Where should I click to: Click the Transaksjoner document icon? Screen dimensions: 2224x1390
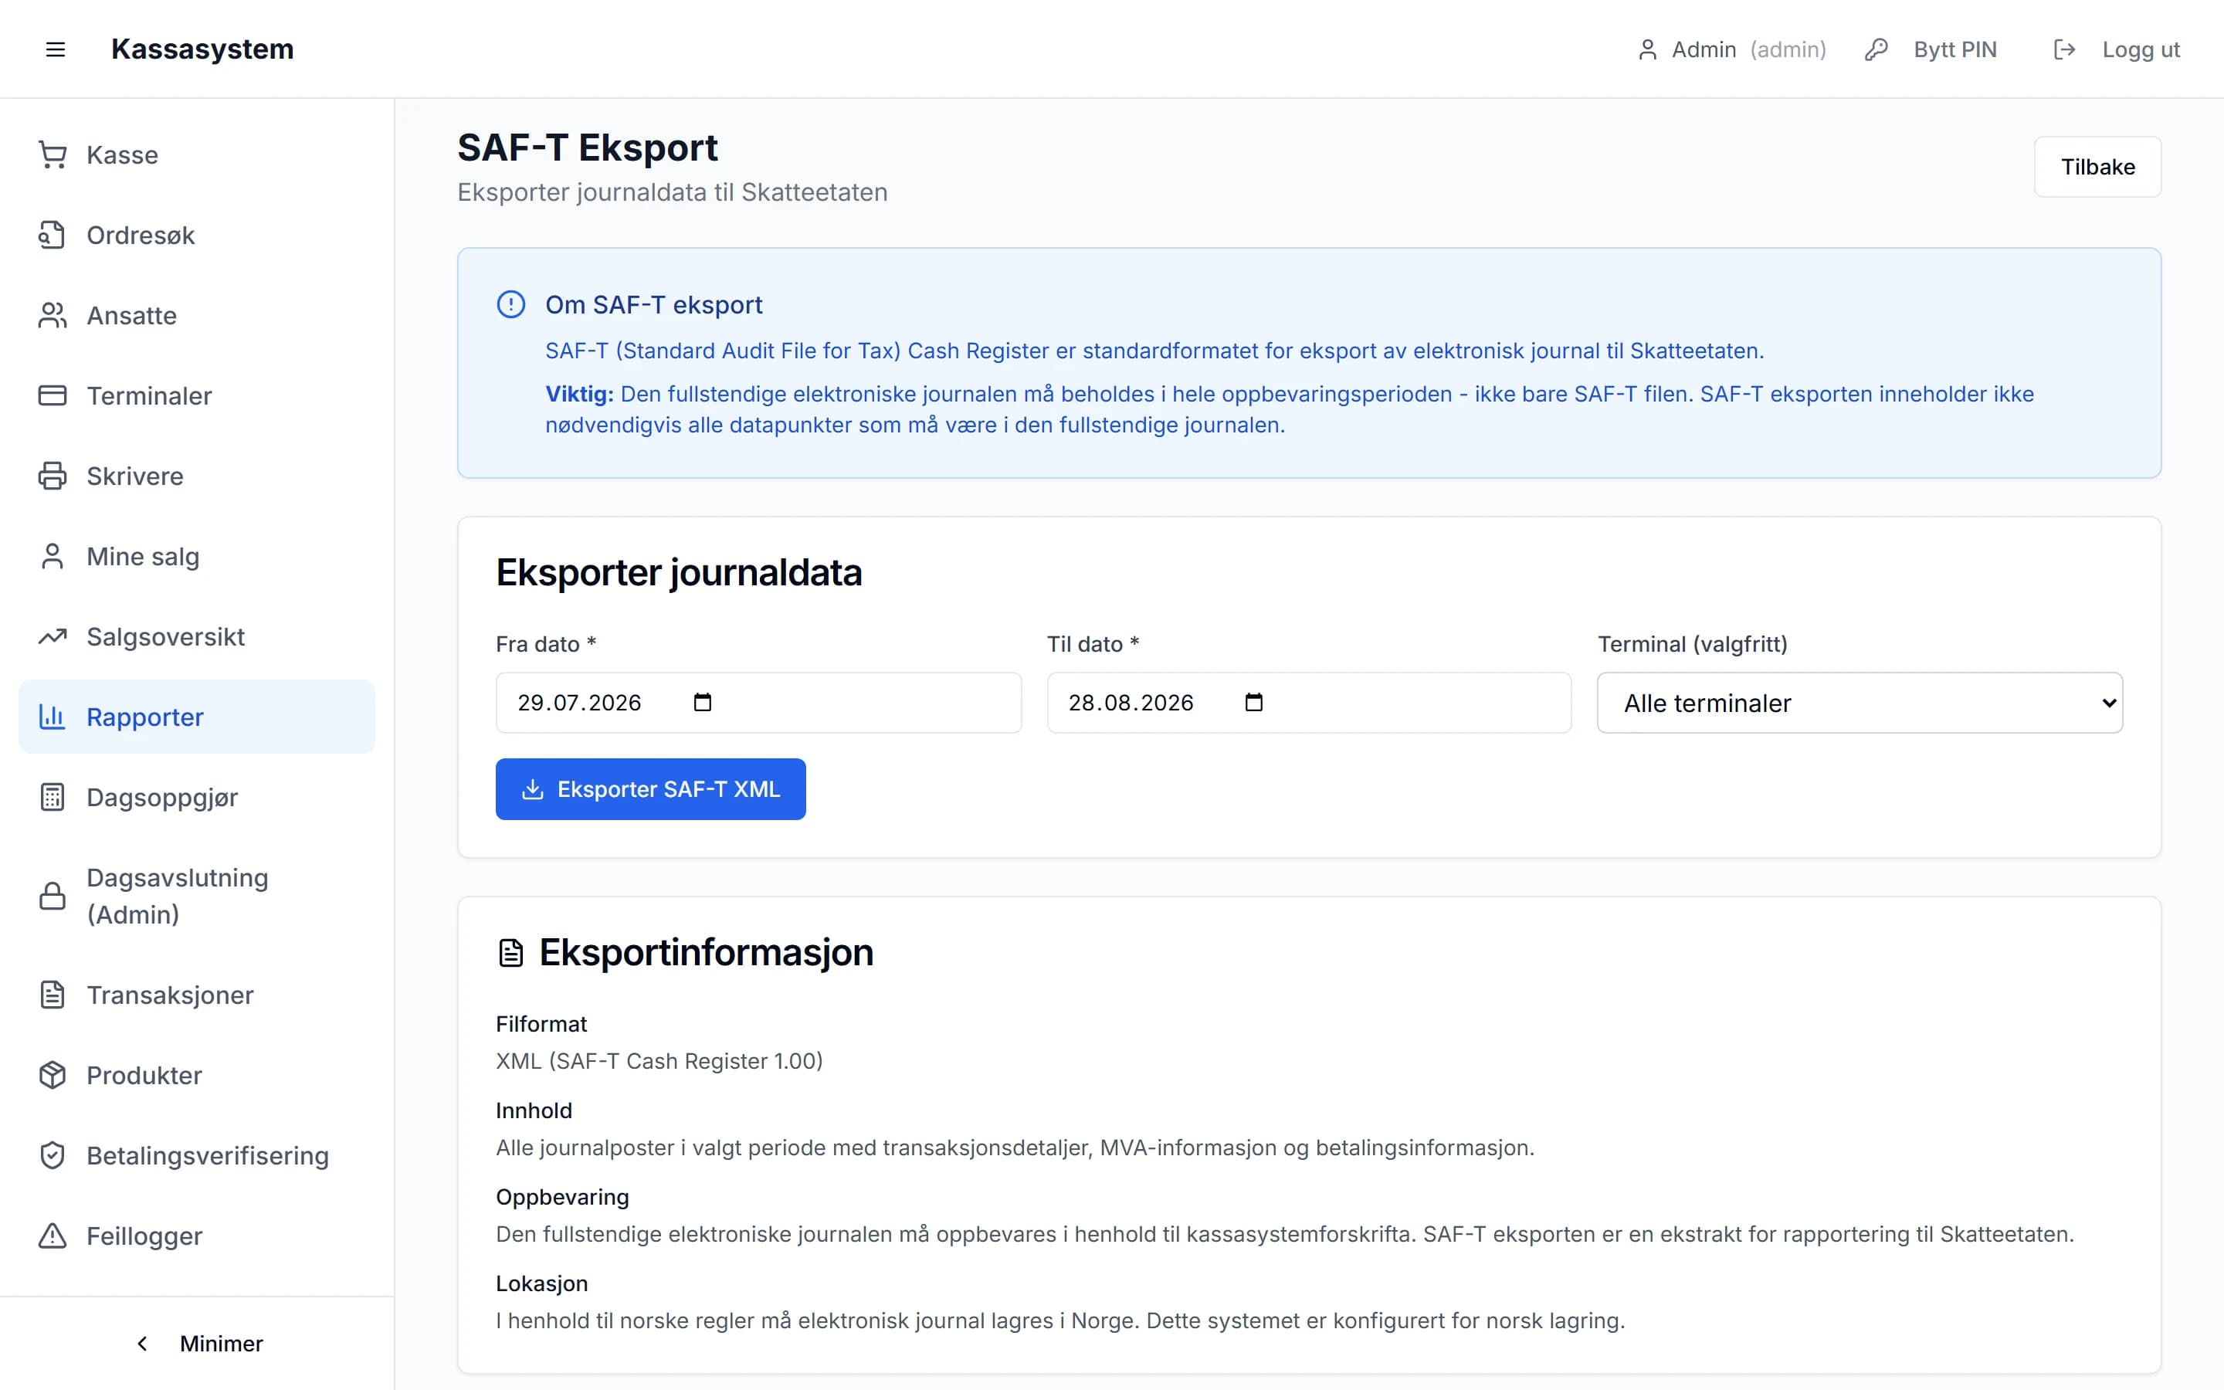pos(53,995)
